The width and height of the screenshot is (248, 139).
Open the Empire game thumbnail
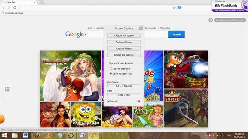(x=186, y=108)
